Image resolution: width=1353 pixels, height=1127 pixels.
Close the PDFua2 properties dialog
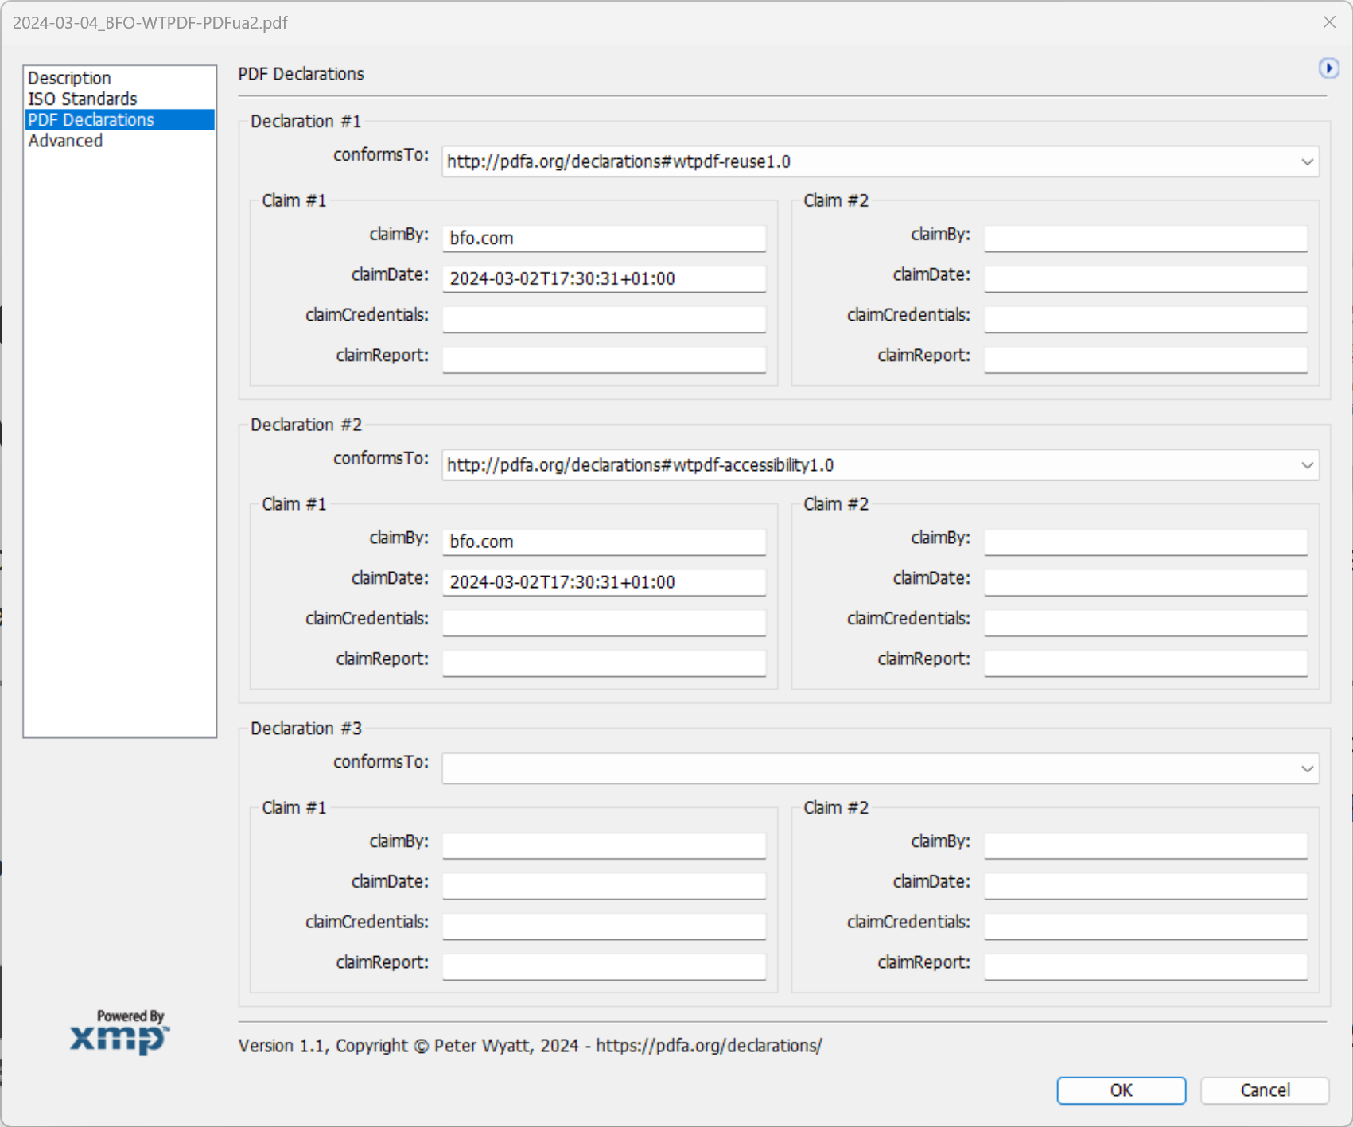[x=1328, y=22]
